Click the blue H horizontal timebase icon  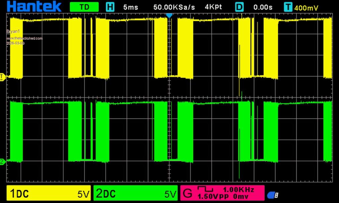pos(110,7)
